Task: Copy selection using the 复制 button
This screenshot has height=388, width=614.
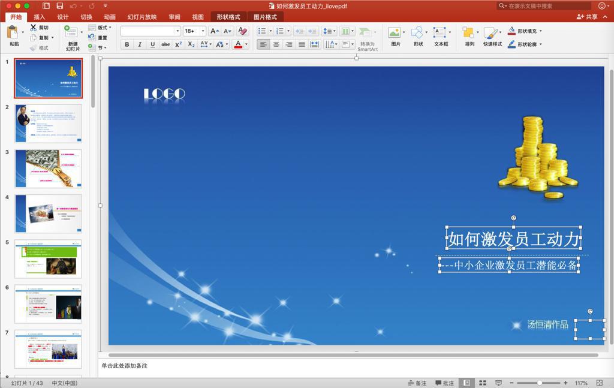Action: point(40,38)
